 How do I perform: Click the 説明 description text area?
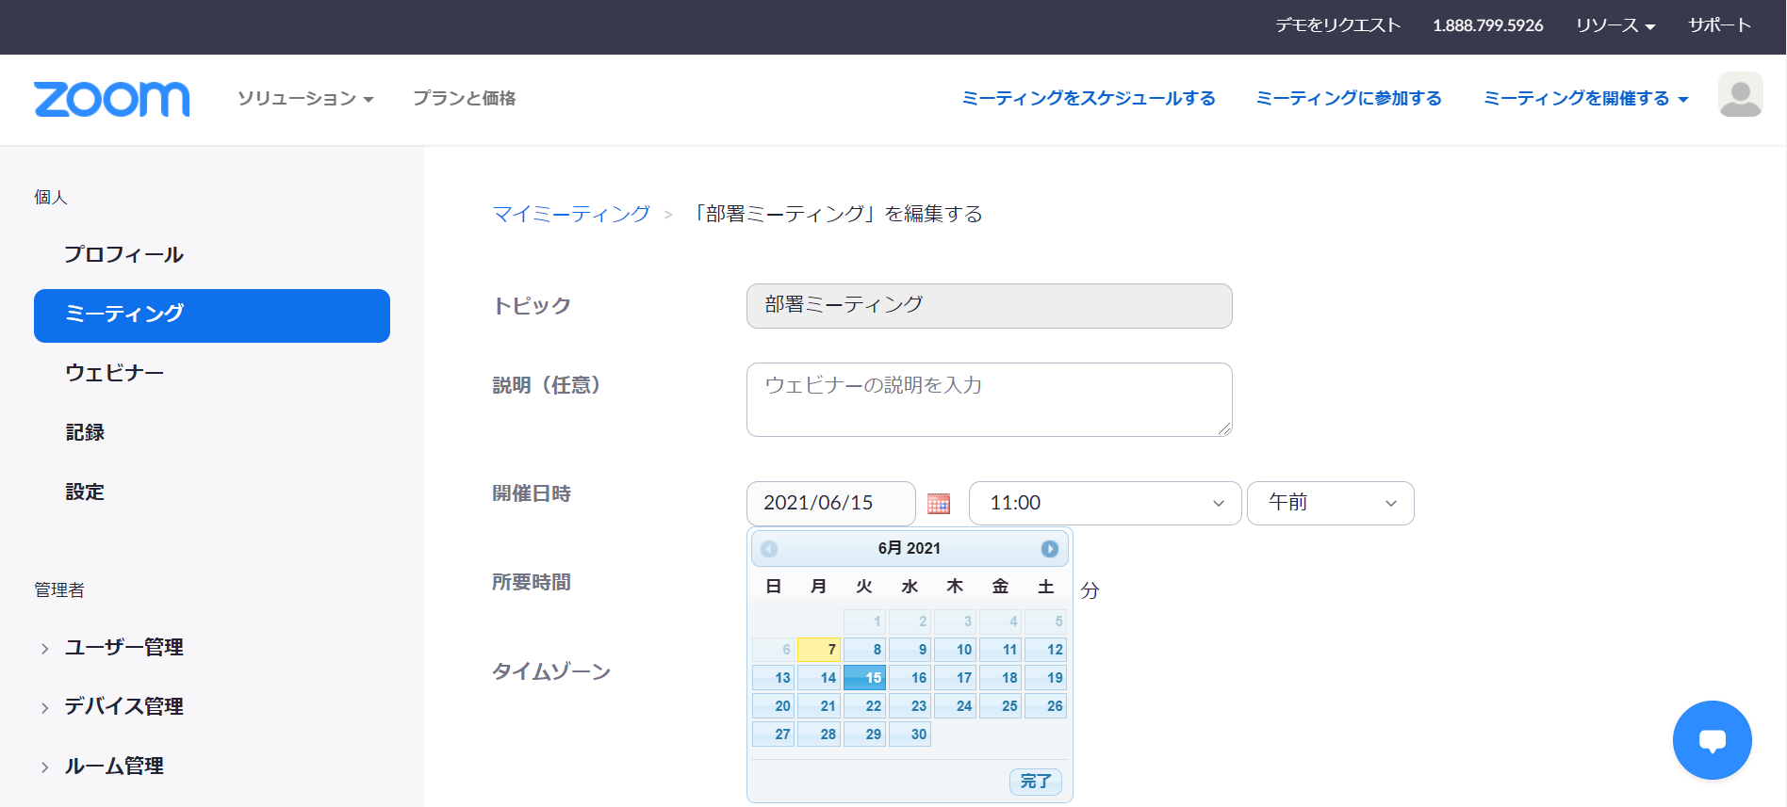tap(989, 400)
